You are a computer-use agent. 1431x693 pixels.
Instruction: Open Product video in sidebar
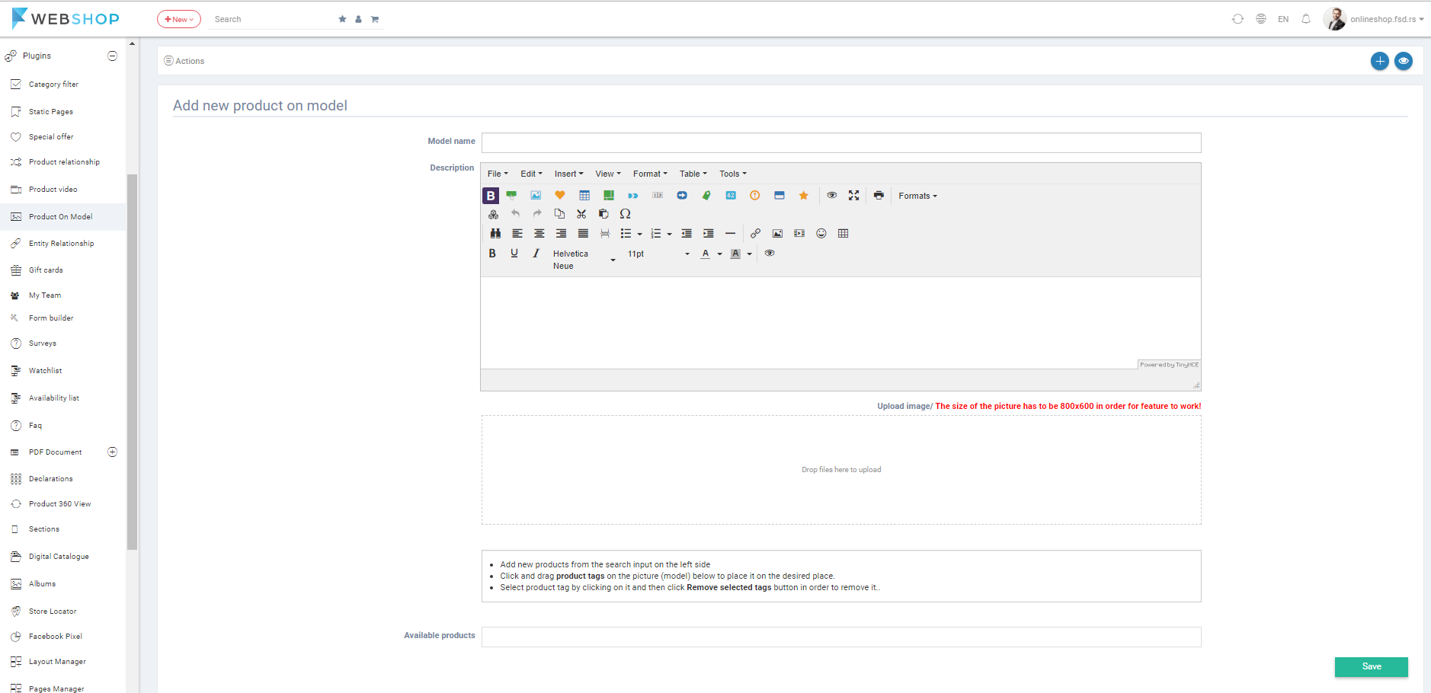point(53,190)
